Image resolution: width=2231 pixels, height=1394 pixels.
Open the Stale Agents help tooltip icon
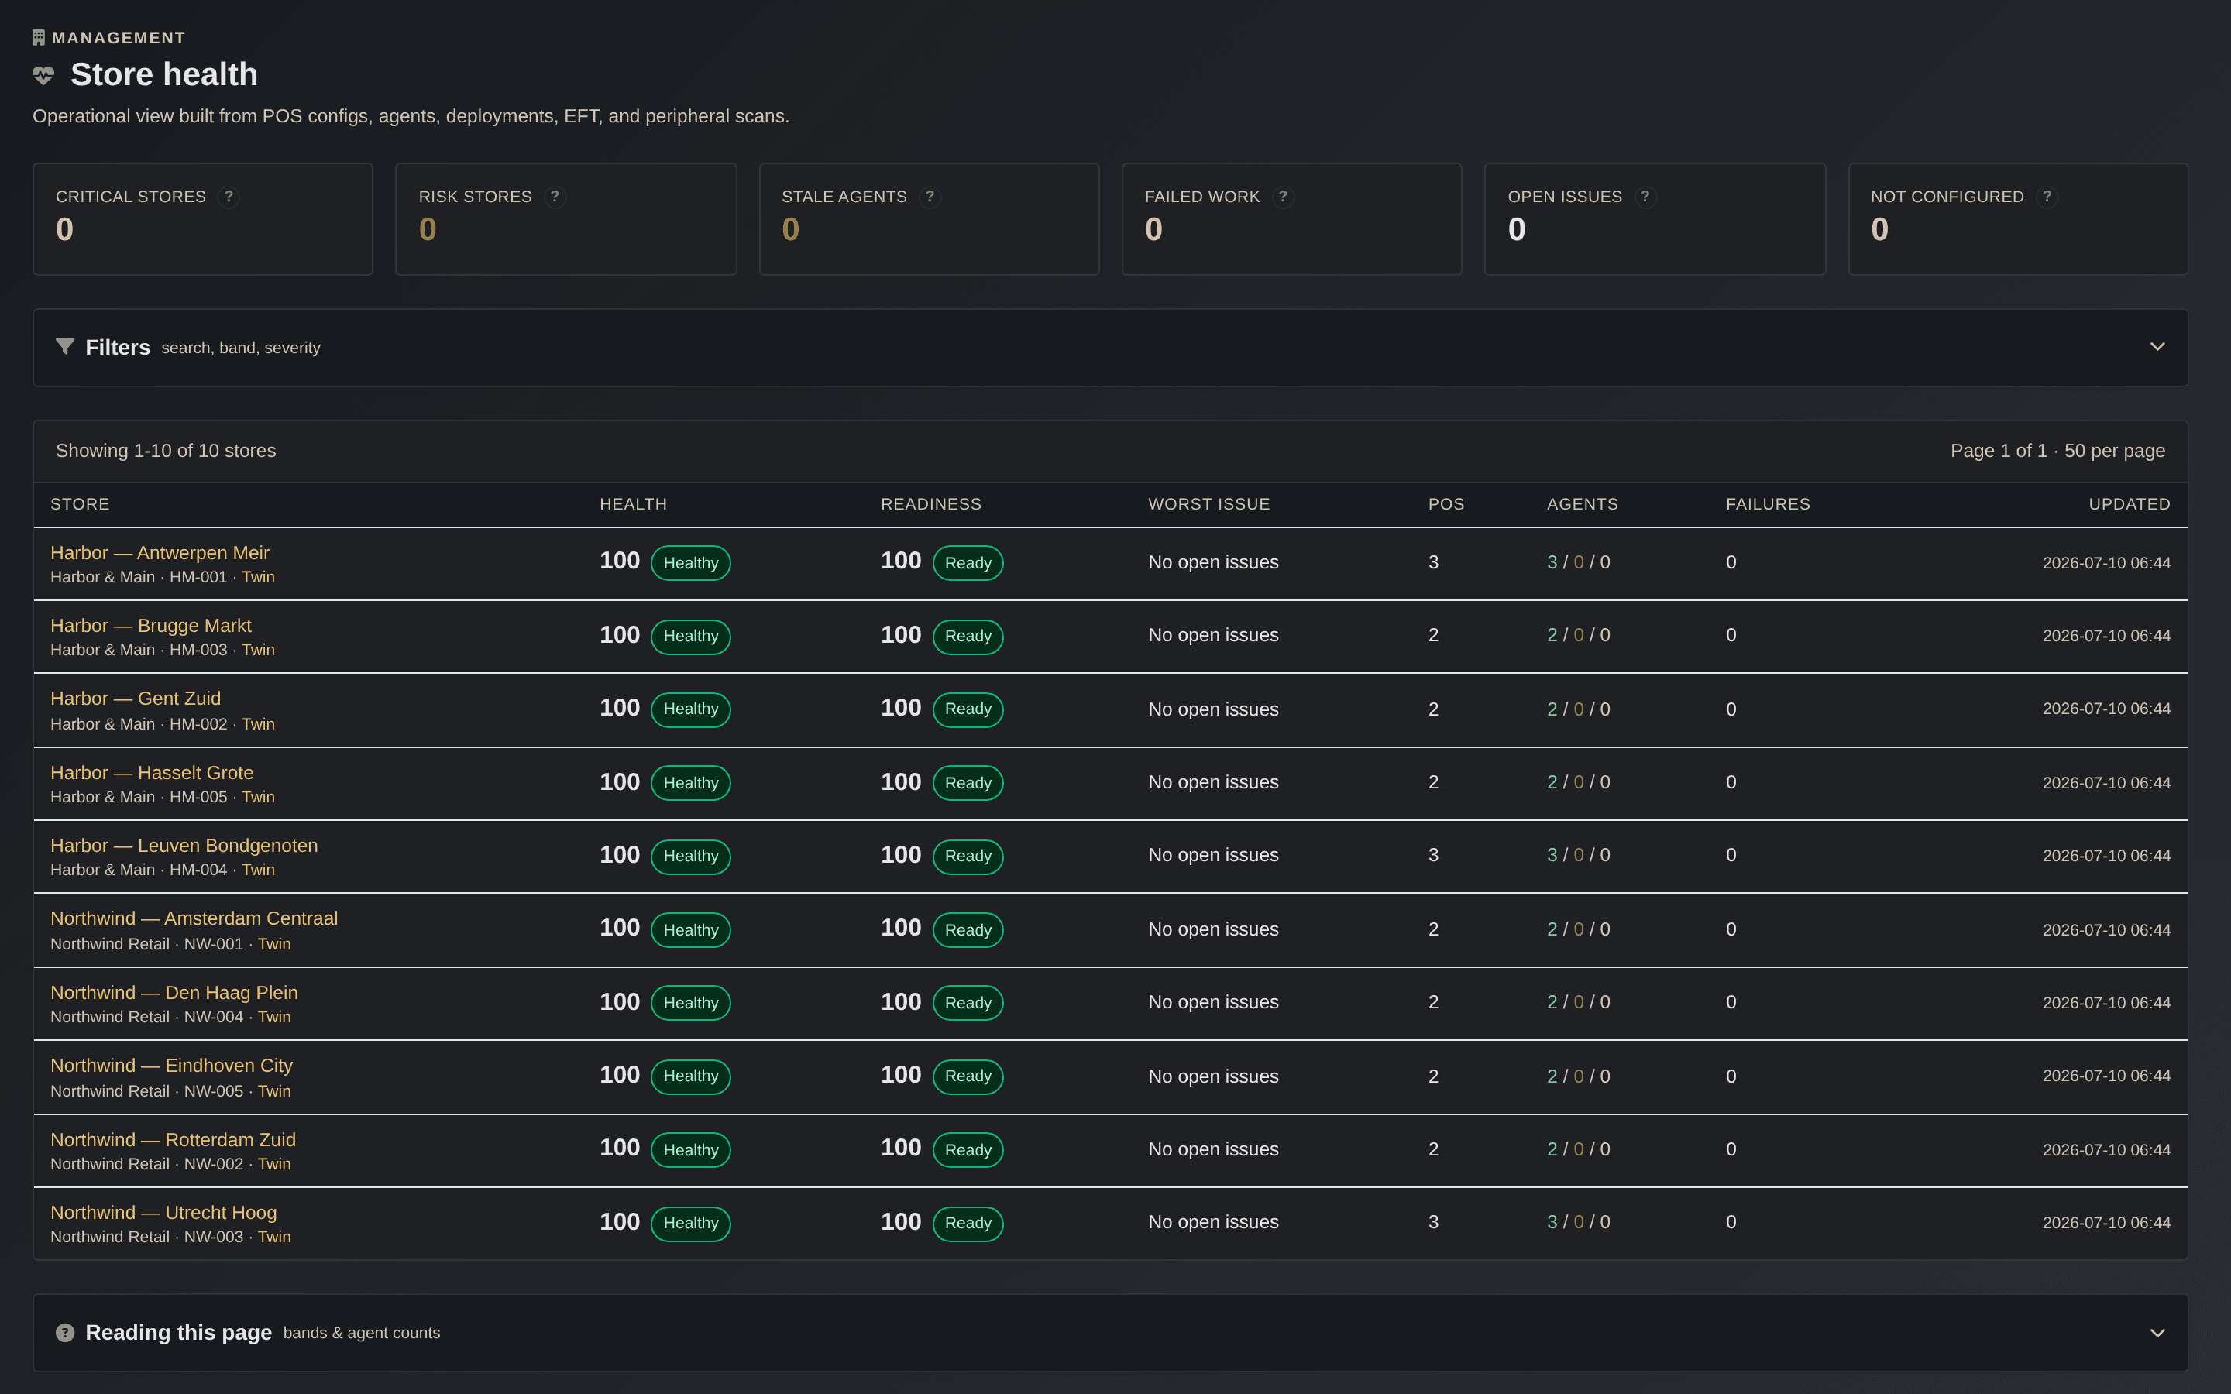coord(930,197)
